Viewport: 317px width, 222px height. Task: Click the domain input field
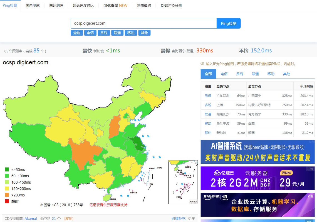point(143,23)
